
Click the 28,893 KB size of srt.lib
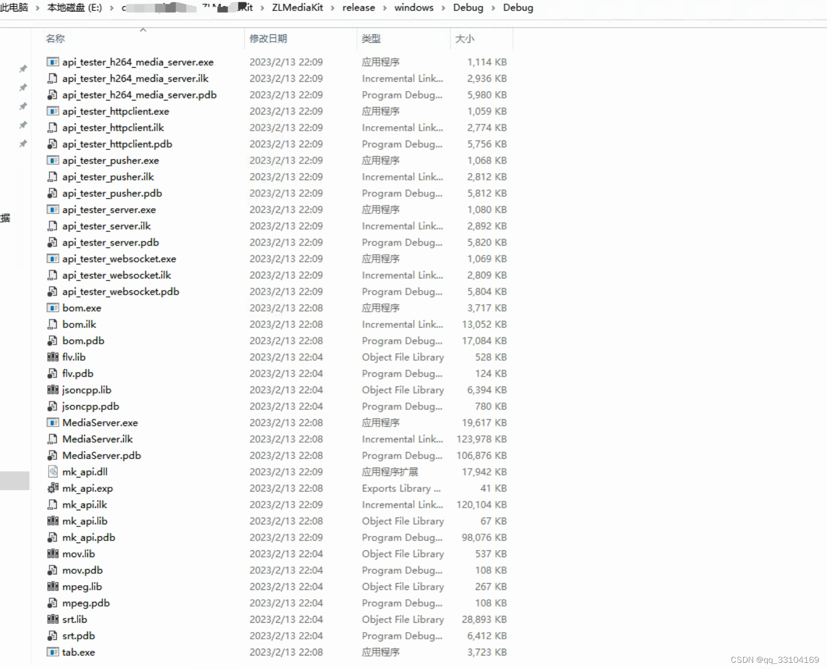tap(484, 620)
